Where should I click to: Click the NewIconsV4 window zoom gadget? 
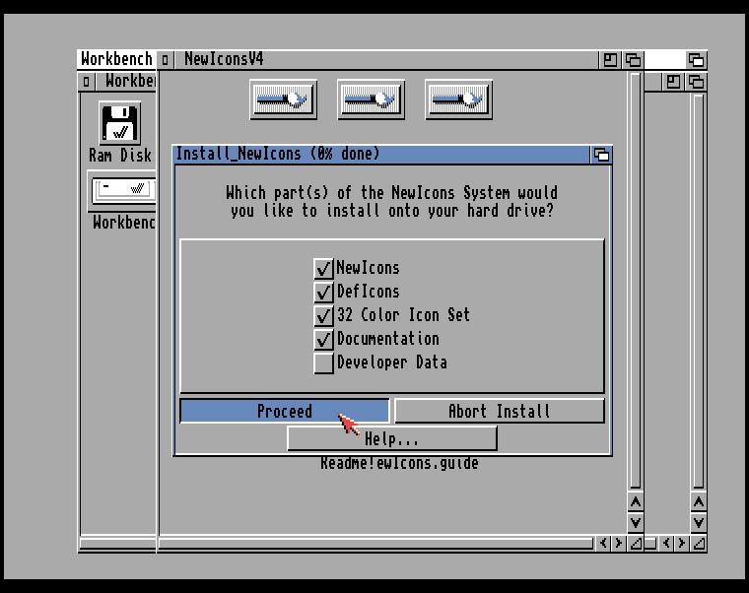pos(611,60)
